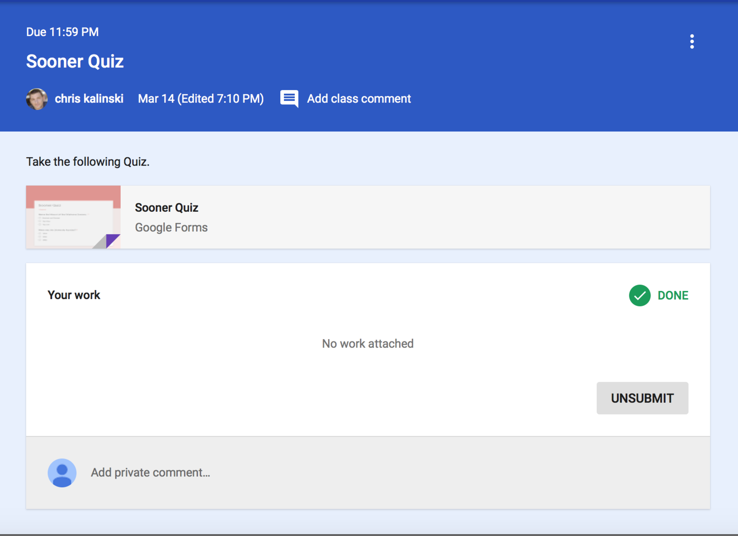The width and height of the screenshot is (738, 536).
Task: Click the Google Forms label text
Action: click(171, 228)
